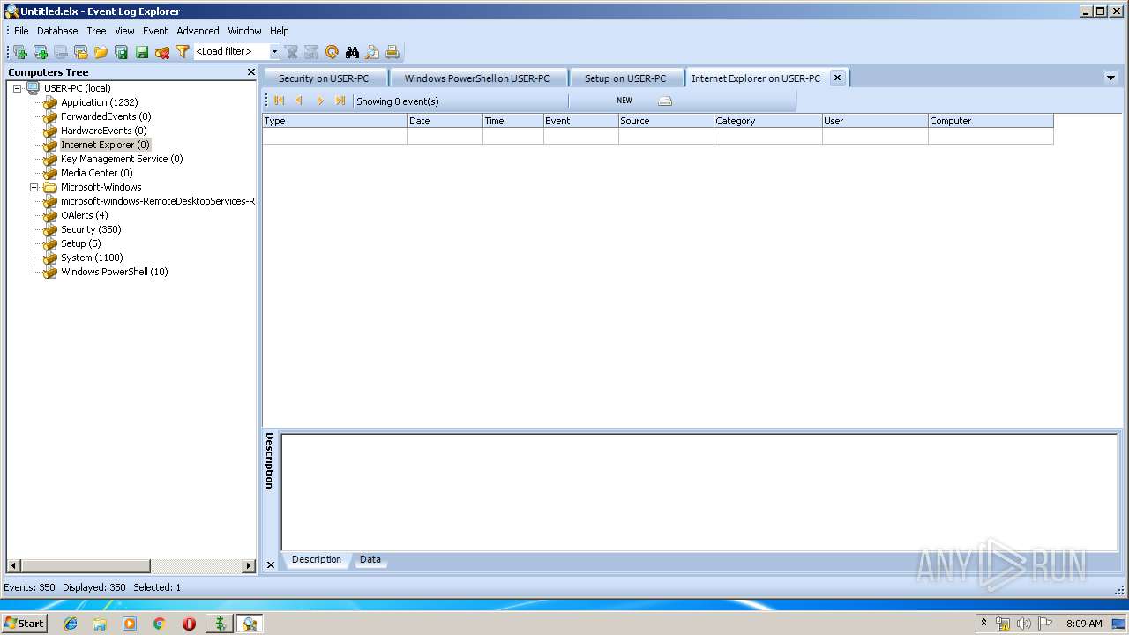The width and height of the screenshot is (1129, 635).
Task: Select ForwardedEvents (0) log
Action: 106,116
